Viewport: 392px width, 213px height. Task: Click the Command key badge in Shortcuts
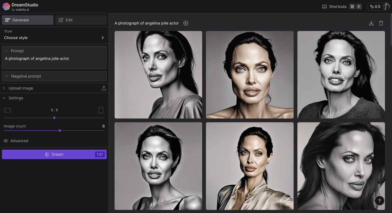click(352, 6)
